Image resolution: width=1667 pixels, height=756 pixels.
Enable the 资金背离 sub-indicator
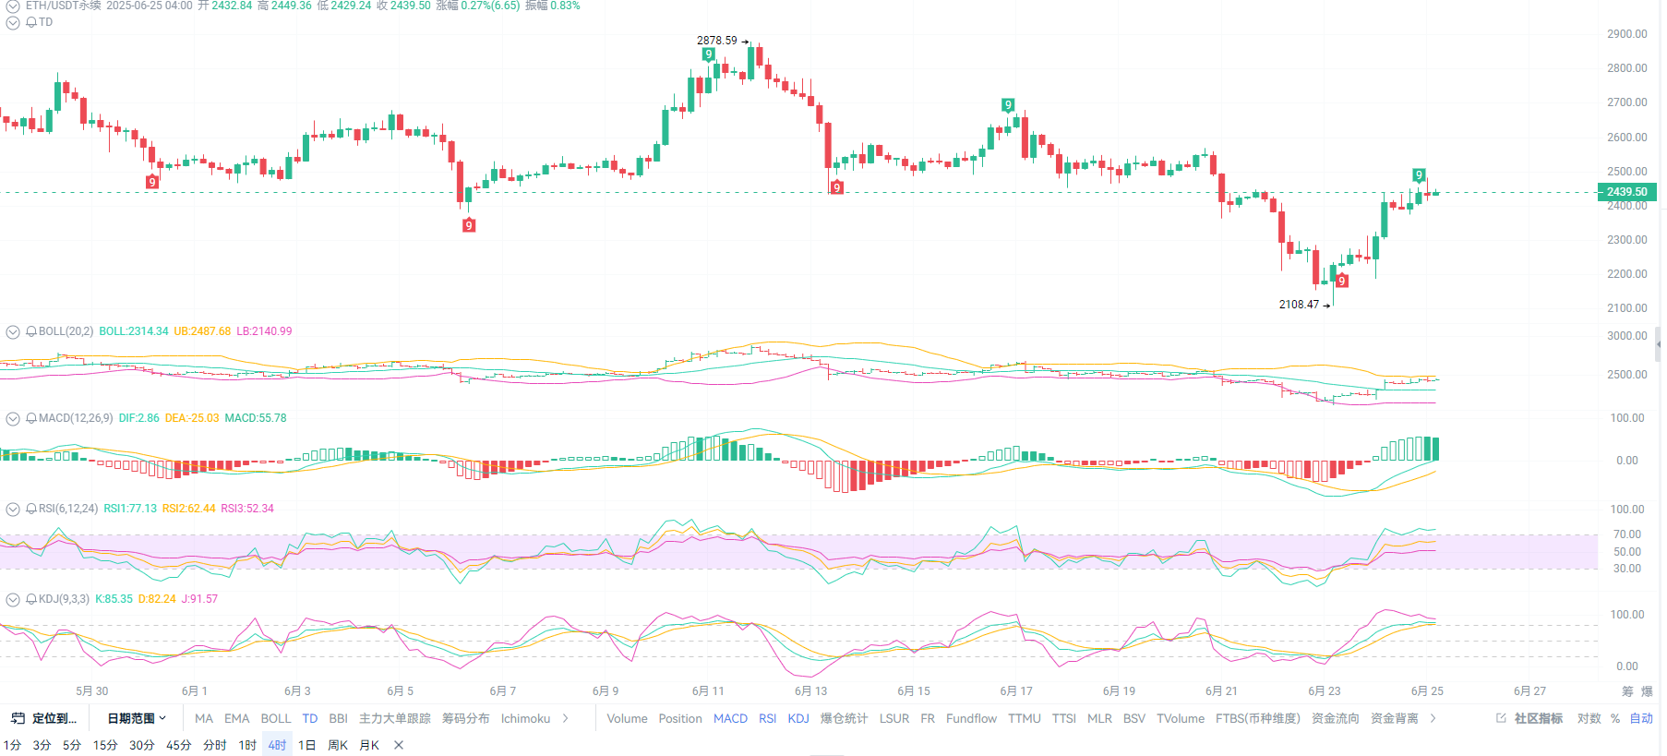[x=1394, y=718]
